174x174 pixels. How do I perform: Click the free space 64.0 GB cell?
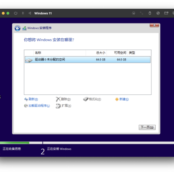(121, 60)
